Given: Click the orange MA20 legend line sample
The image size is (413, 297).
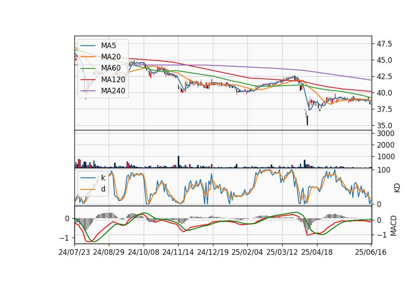Looking at the screenshot, I should tap(88, 57).
